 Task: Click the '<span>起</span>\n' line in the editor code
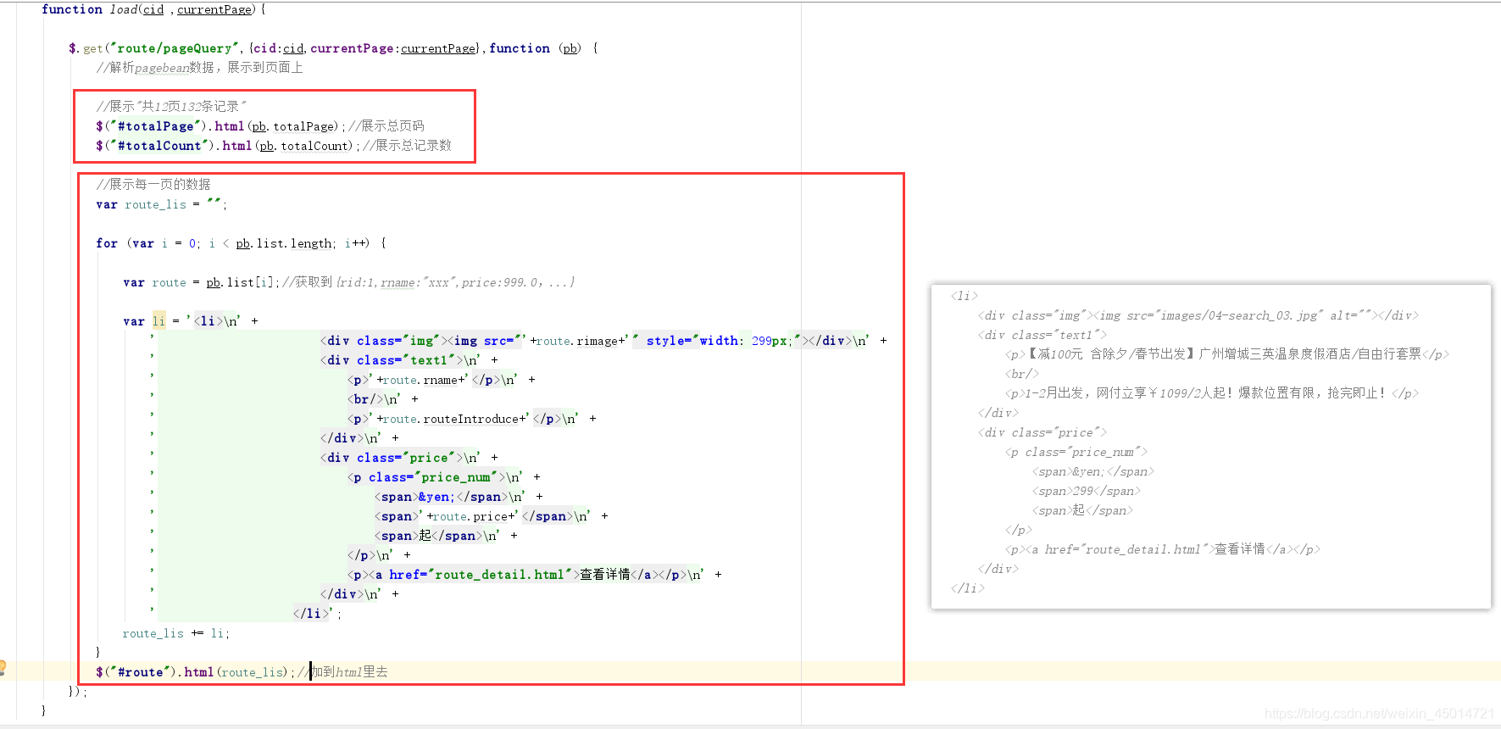446,536
